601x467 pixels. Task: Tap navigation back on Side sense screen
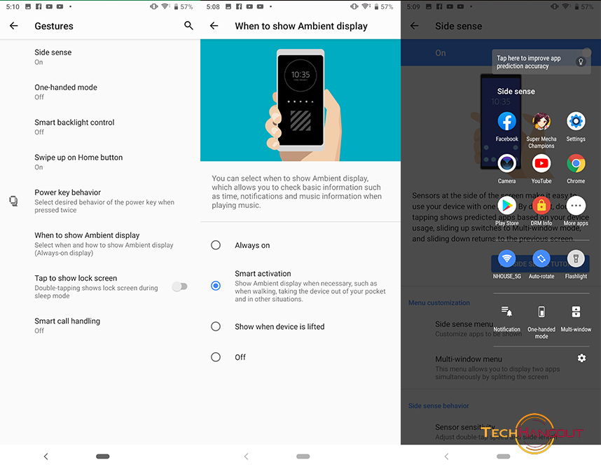click(446, 456)
